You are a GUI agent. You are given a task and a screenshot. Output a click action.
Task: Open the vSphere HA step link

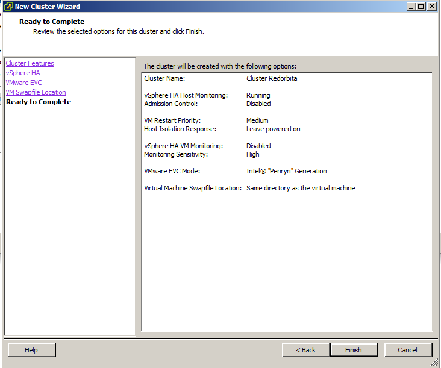23,73
